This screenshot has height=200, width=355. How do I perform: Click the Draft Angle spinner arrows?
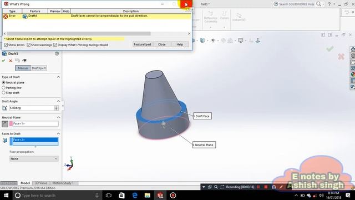click(57, 108)
